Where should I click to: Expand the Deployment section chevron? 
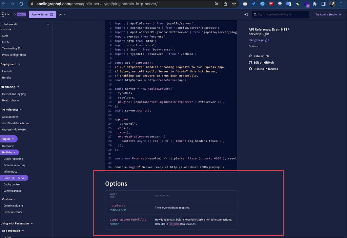(19, 64)
